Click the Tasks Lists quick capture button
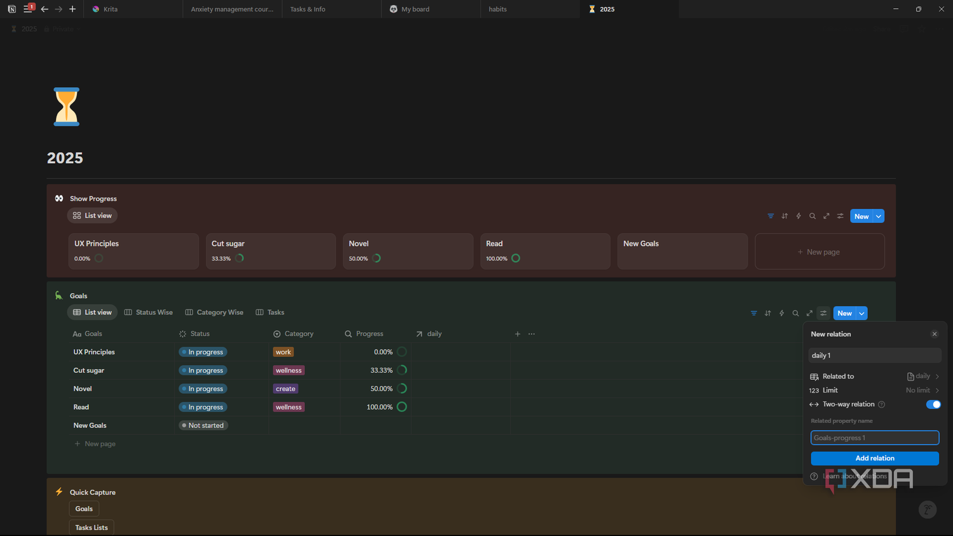953x536 pixels. click(x=91, y=528)
